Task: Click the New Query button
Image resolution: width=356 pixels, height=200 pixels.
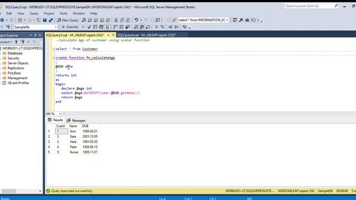Action: pyautogui.click(x=68, y=20)
